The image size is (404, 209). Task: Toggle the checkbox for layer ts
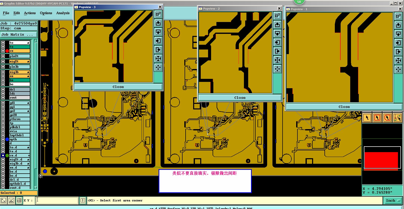(x=3, y=47)
